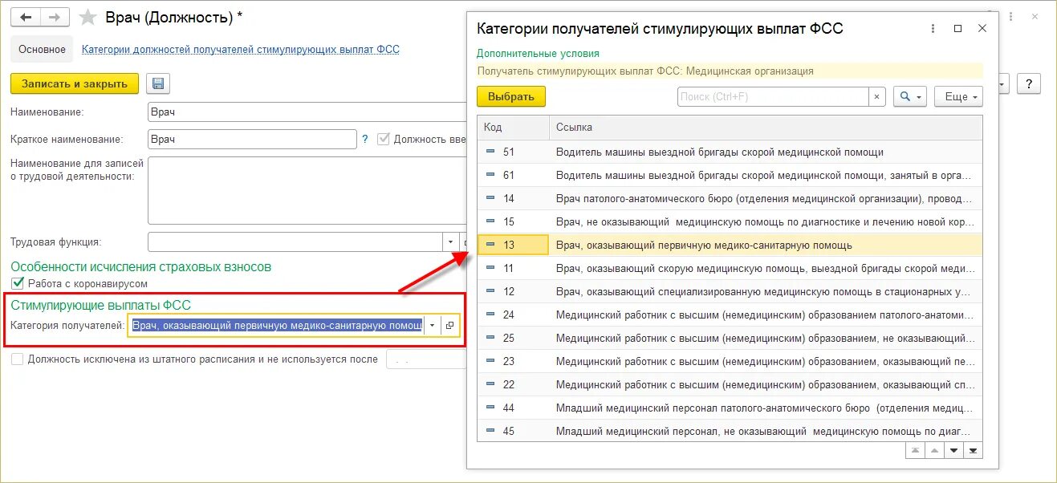Expand the Трудовая функция dropdown
Viewport: 1057px width, 483px height.
[451, 241]
